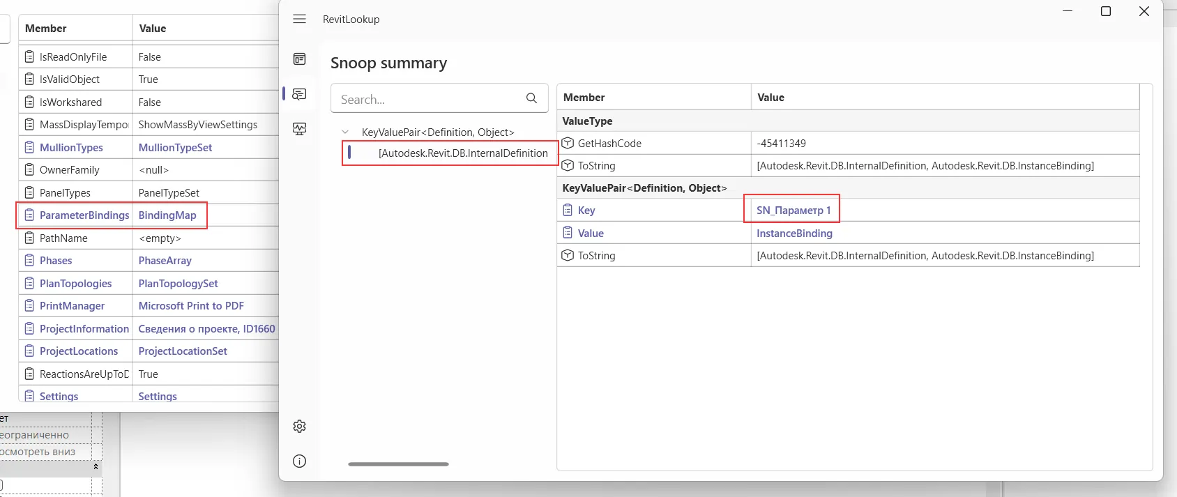Click the horizontal scrollbar under the tree
Viewport: 1177px width, 497px height.
[x=398, y=464]
